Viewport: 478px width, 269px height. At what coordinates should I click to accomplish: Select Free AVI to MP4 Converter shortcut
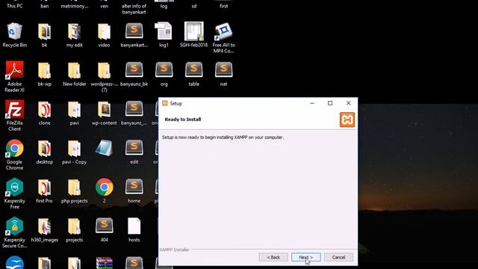[x=224, y=31]
